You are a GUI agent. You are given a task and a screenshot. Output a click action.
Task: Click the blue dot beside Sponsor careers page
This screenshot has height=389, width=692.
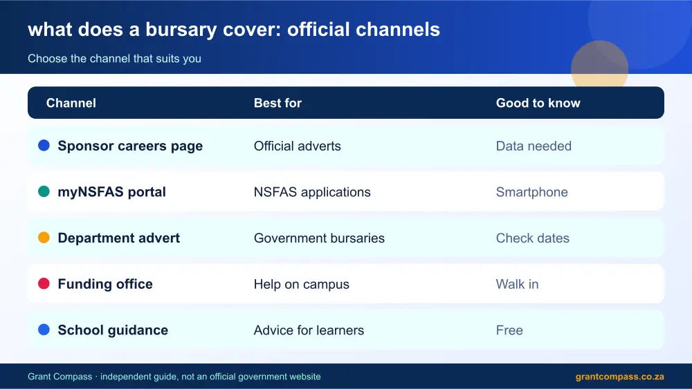coord(44,145)
